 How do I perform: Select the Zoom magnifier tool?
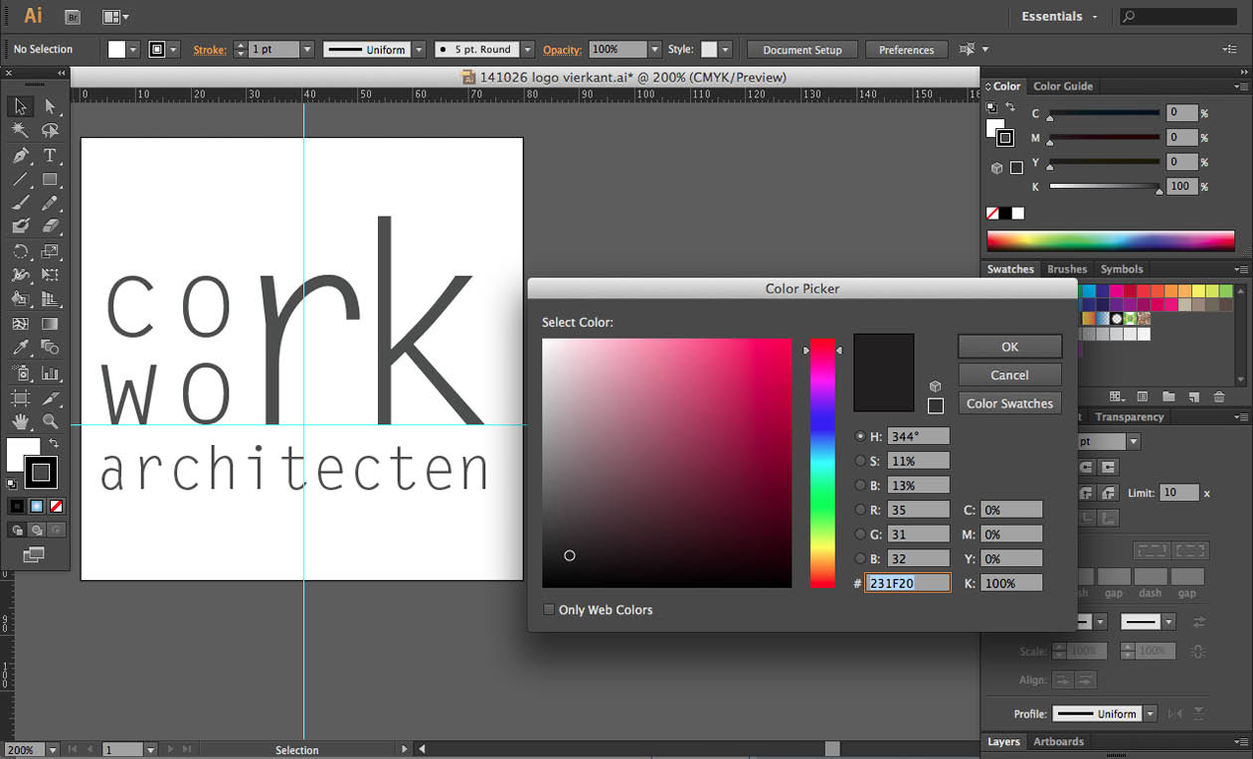(x=50, y=422)
